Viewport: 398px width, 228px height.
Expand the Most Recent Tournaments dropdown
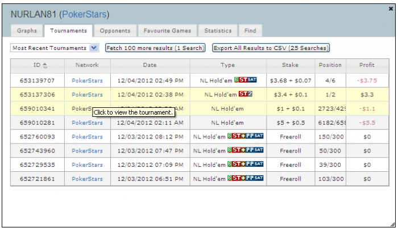pos(55,48)
